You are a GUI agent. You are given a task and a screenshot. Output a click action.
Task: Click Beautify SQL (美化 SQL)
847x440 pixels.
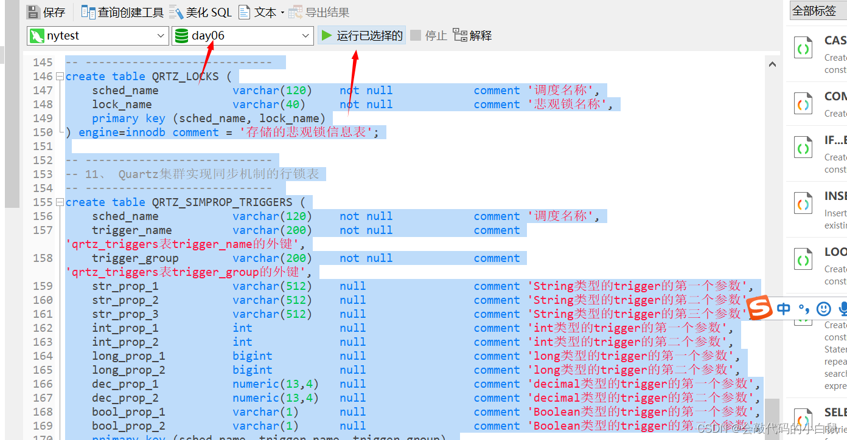(x=201, y=12)
